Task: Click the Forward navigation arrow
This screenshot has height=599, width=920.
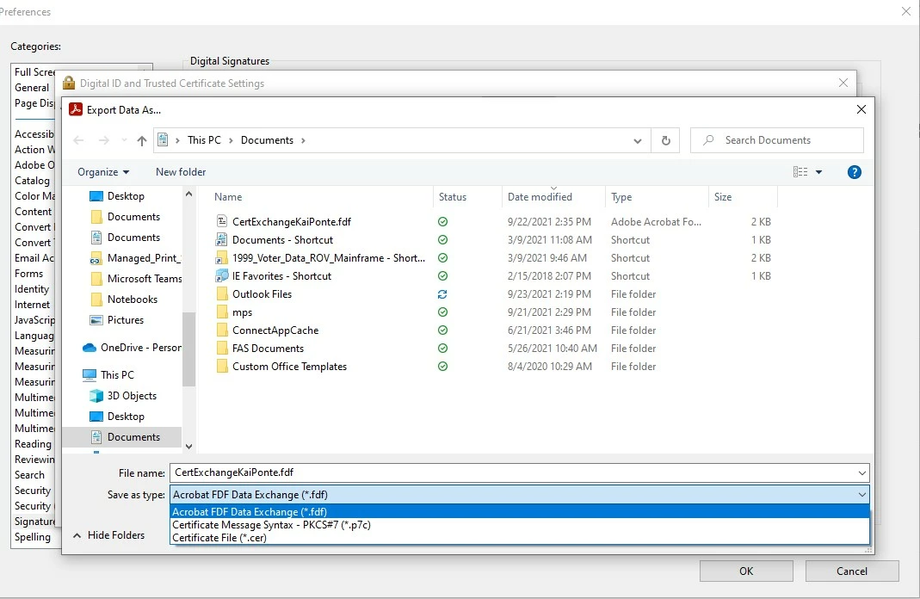Action: click(104, 141)
